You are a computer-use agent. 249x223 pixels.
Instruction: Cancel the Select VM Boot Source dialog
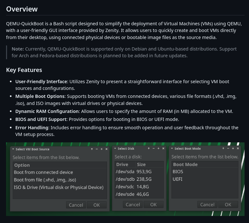tap(76, 205)
